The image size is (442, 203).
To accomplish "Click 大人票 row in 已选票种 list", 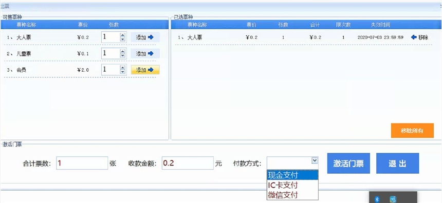I will [x=303, y=37].
